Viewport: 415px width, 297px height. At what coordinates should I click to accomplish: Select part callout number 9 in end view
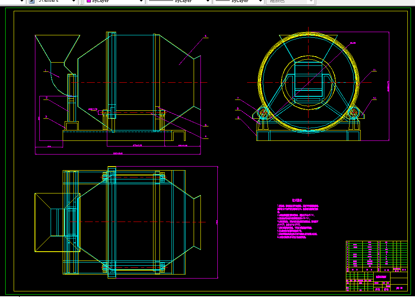tap(238, 118)
